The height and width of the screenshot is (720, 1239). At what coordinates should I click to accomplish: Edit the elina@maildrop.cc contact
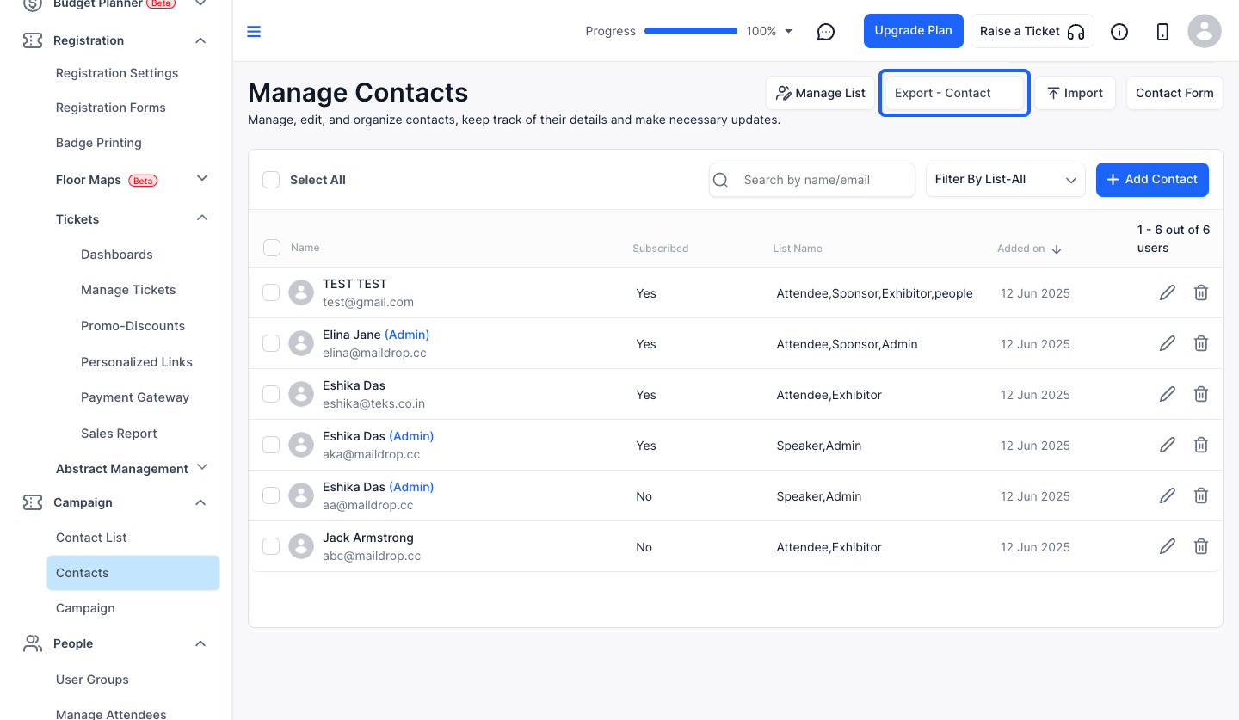[x=1168, y=343]
